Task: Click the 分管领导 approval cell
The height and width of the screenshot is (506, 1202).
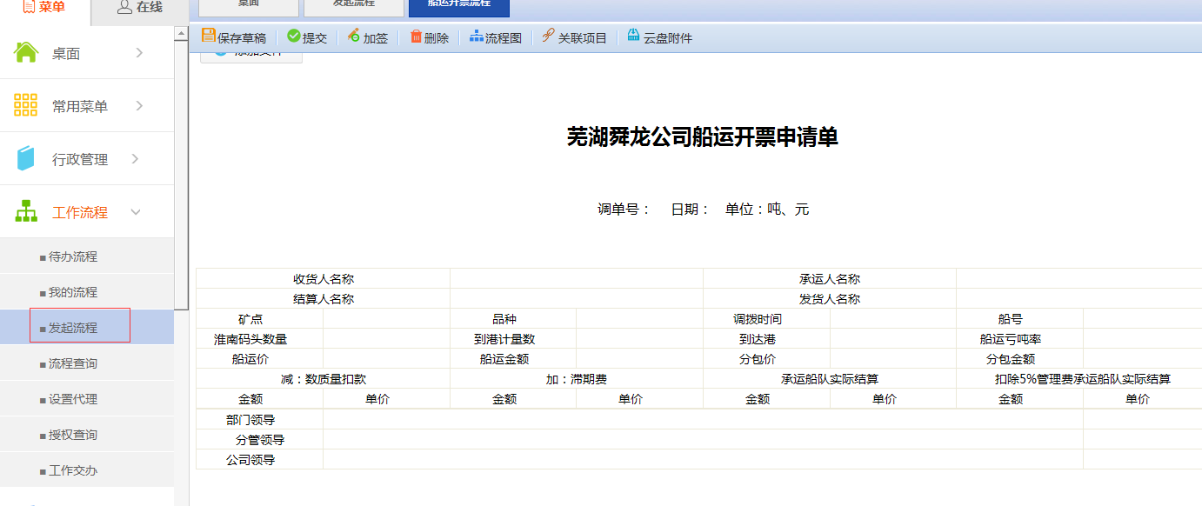Action: click(x=703, y=440)
